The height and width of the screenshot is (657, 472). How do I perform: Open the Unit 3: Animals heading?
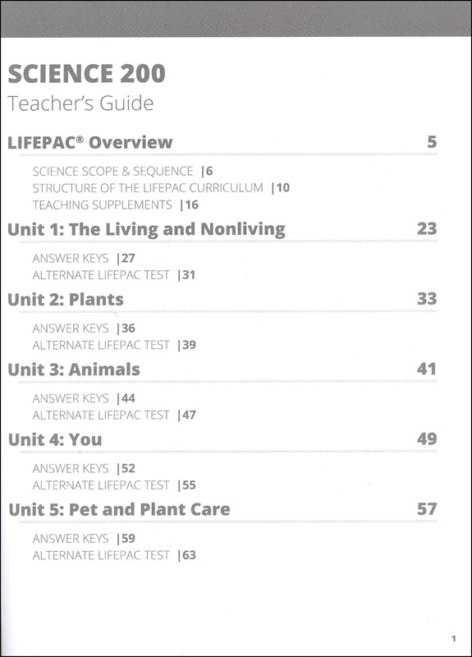pyautogui.click(x=74, y=369)
